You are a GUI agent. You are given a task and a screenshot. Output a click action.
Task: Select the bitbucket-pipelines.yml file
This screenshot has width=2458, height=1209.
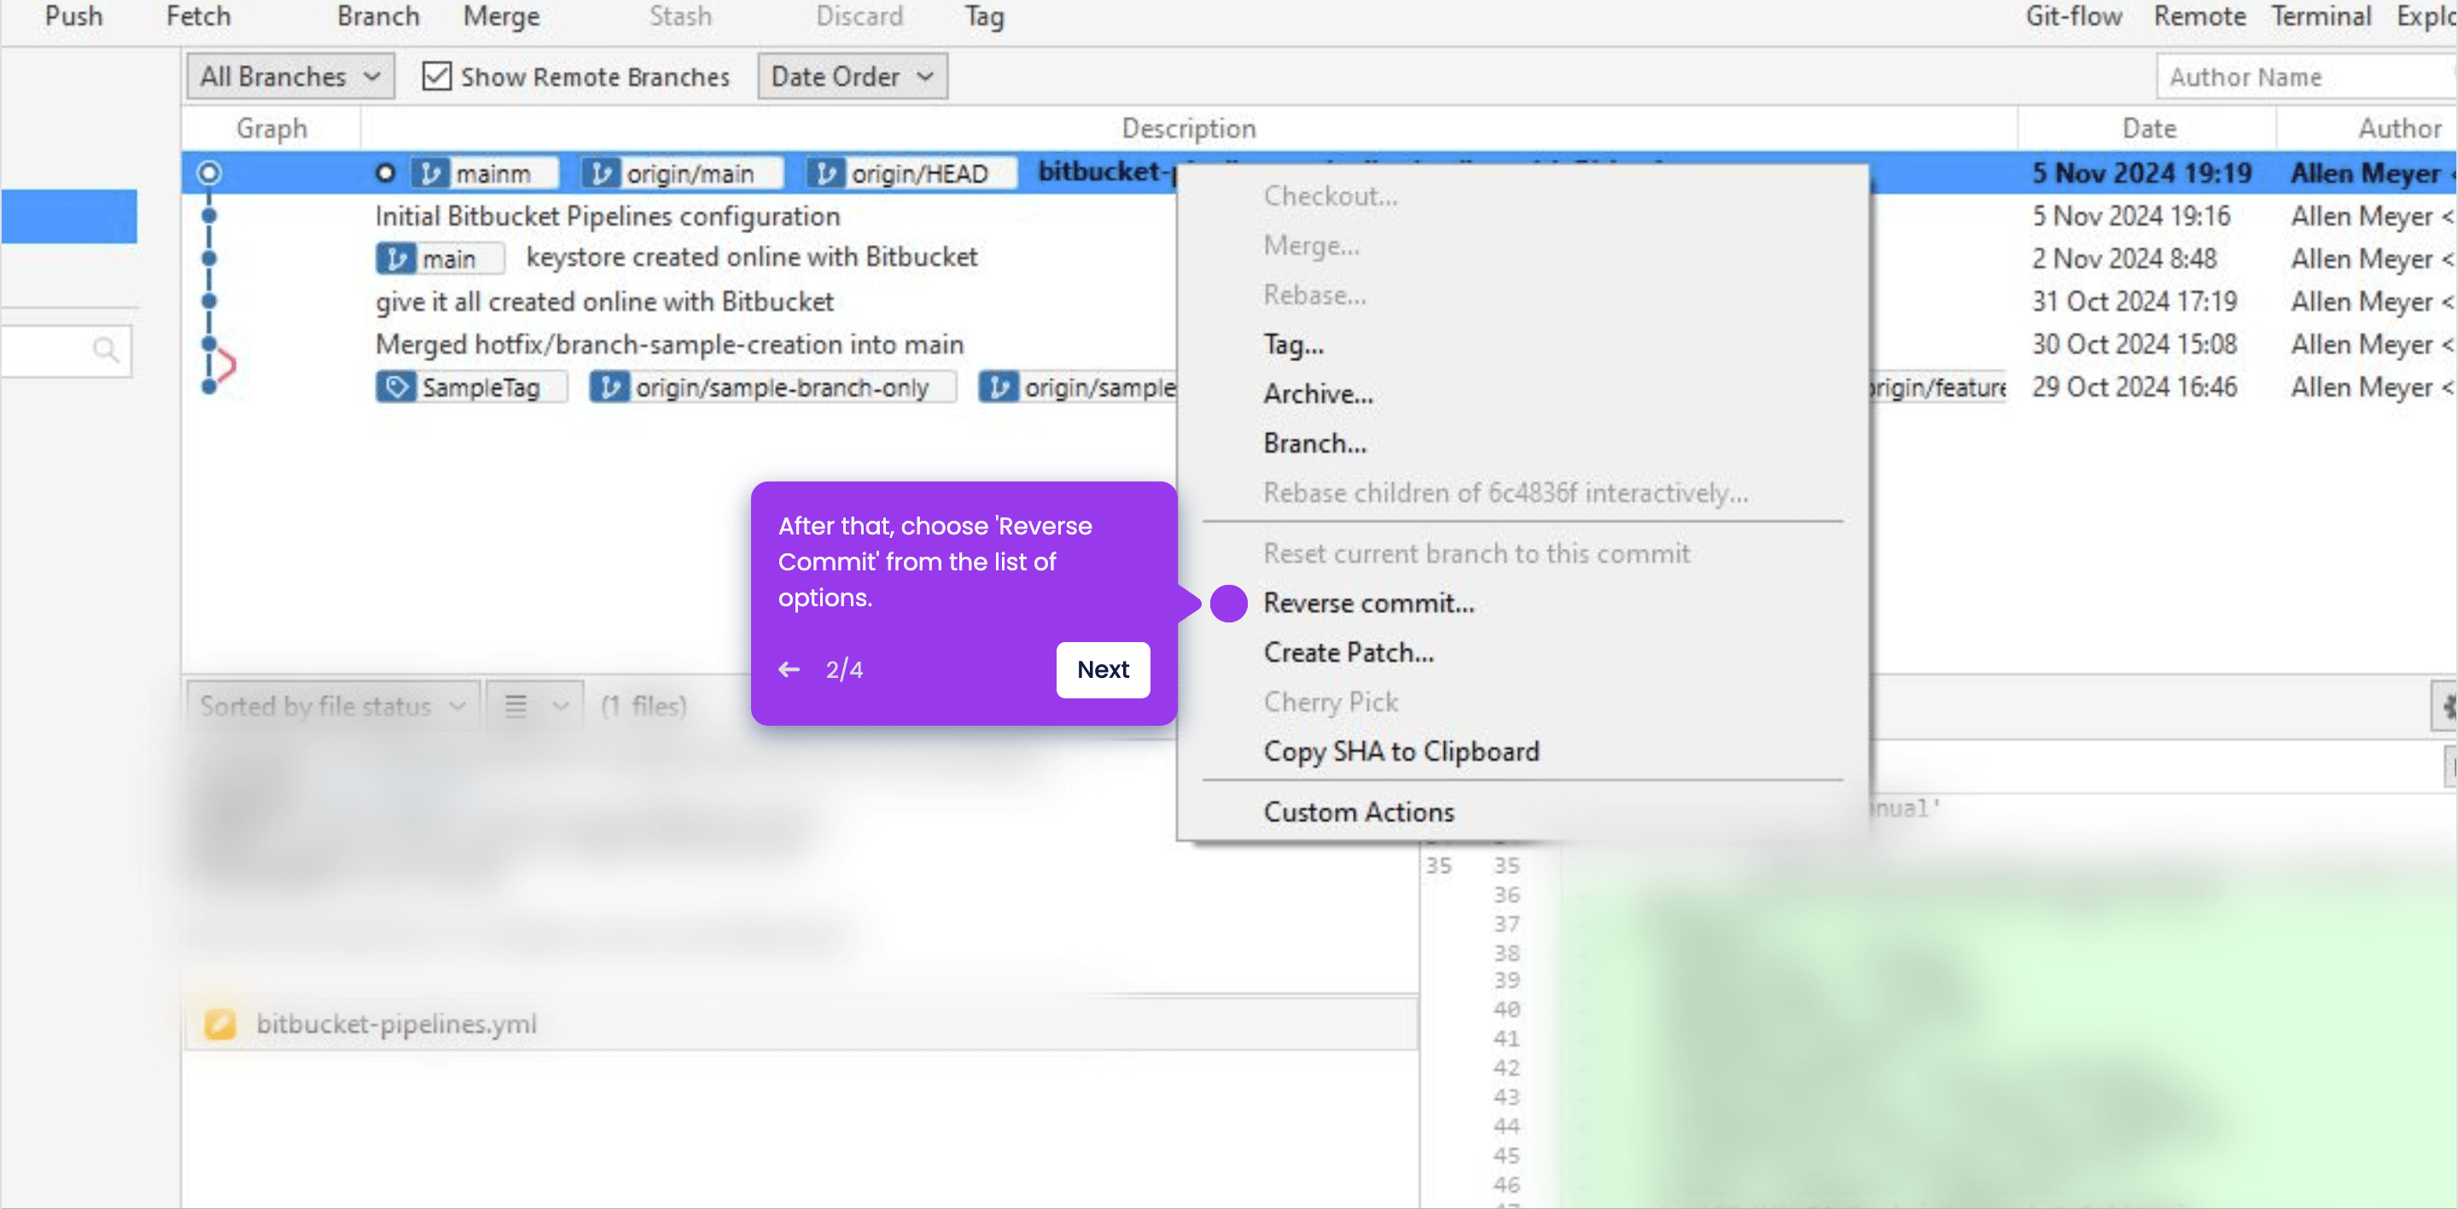click(800, 1024)
